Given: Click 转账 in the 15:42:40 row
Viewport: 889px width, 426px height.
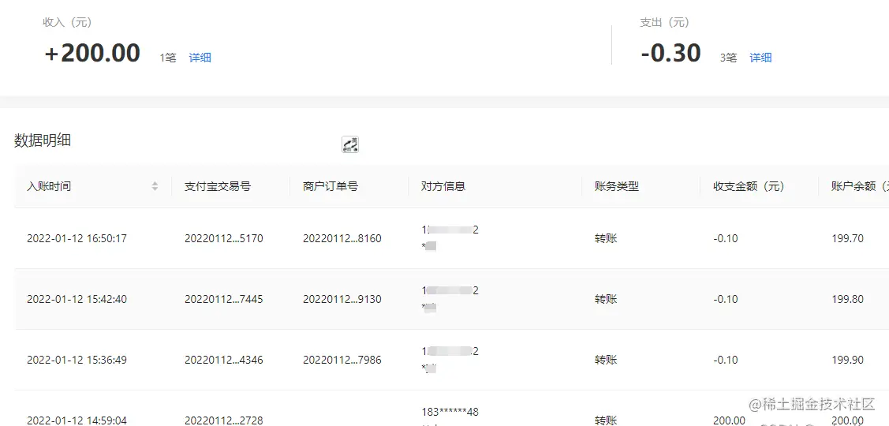Looking at the screenshot, I should (606, 299).
